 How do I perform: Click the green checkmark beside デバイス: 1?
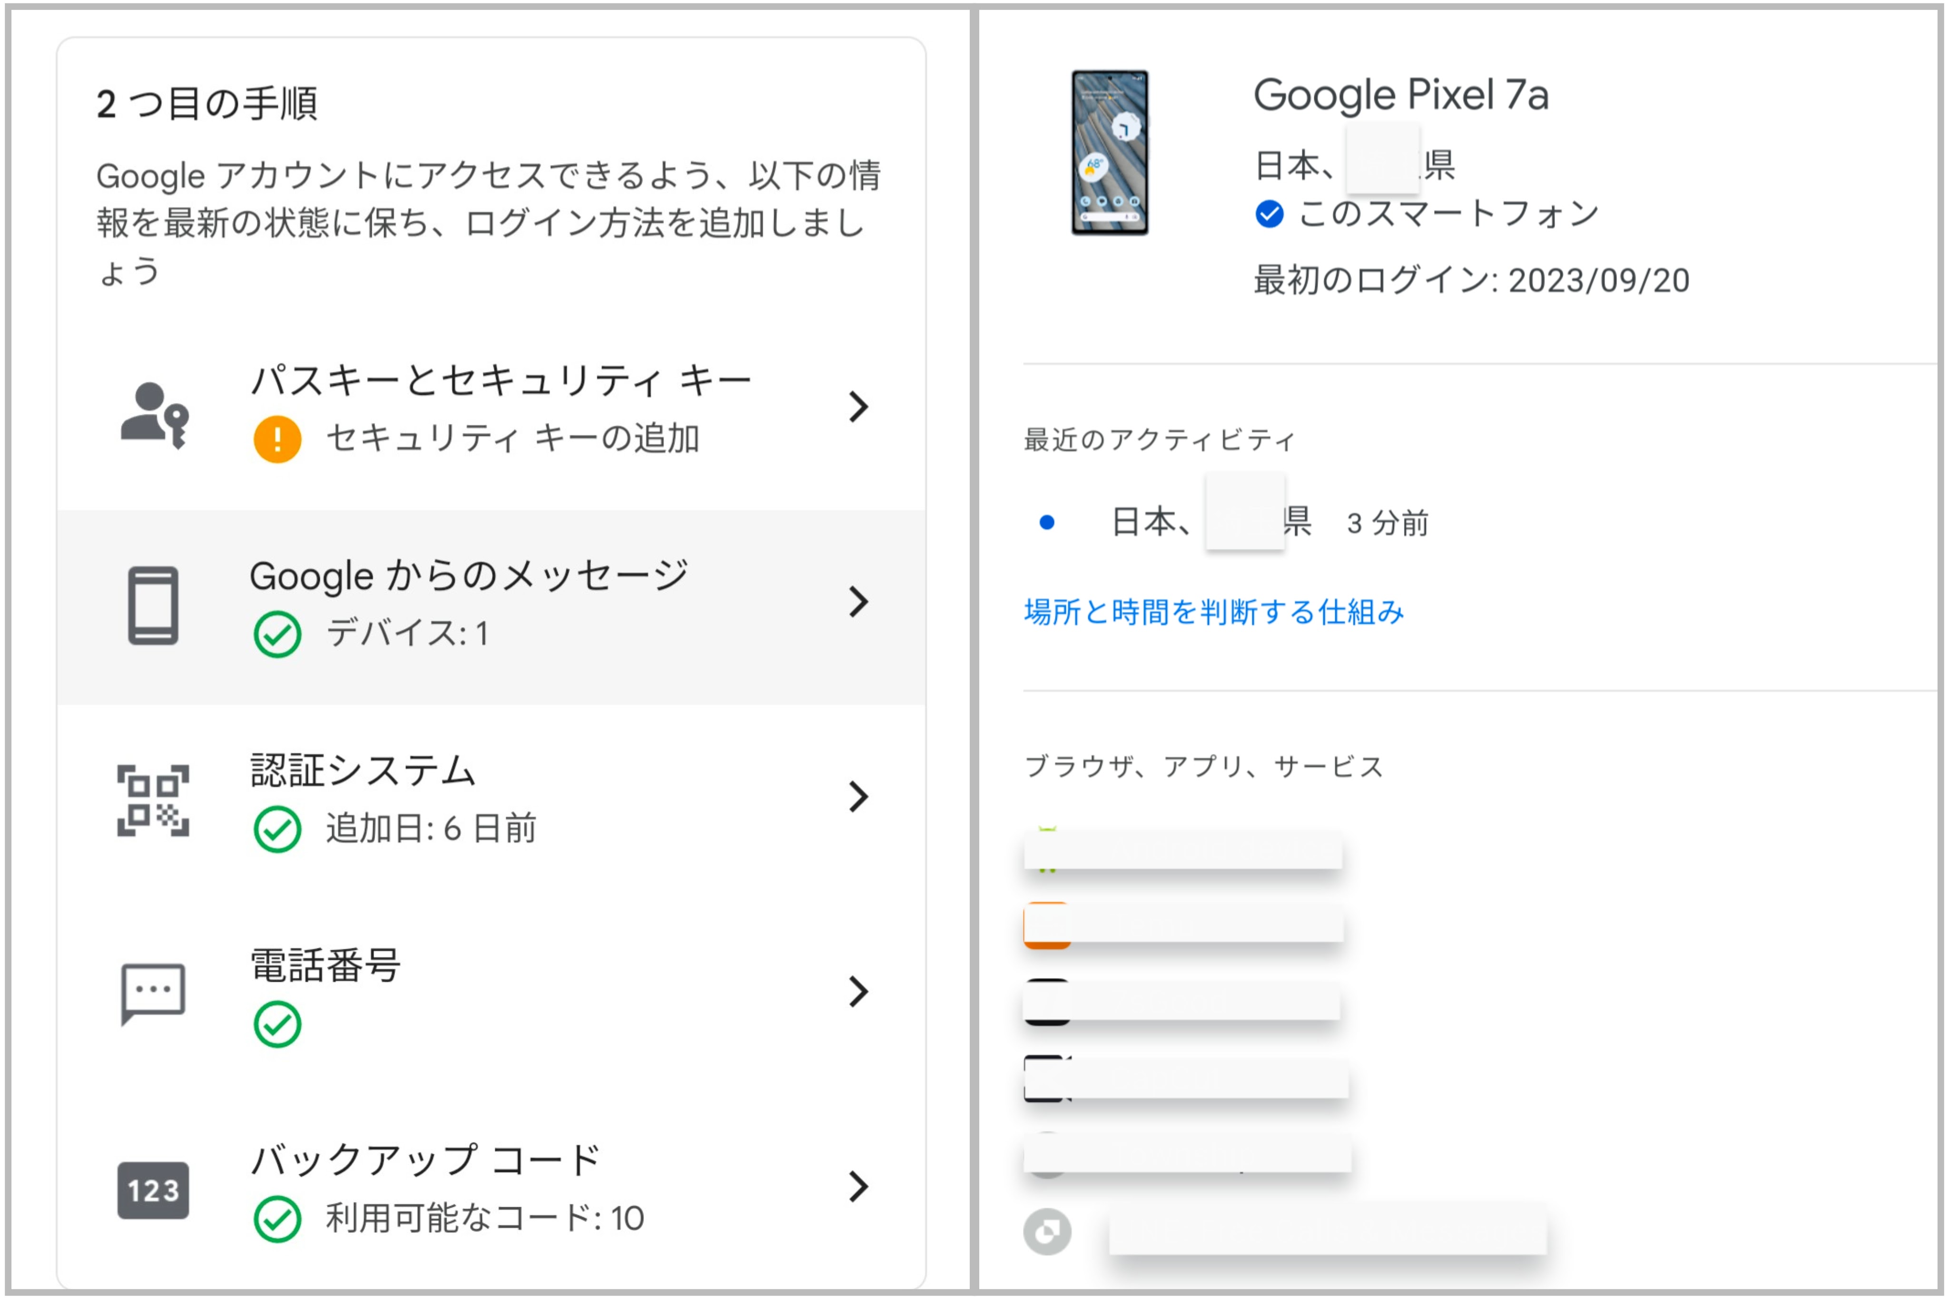[279, 631]
